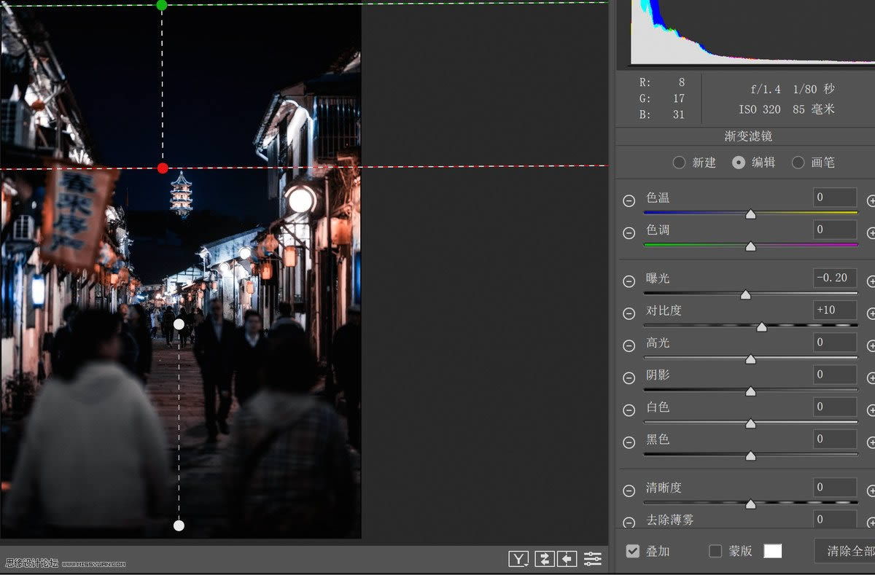The width and height of the screenshot is (875, 575).
Task: Click the plus icon beside 高光 slider
Action: click(871, 344)
